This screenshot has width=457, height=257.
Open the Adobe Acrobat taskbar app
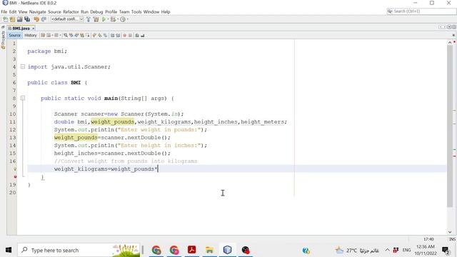point(192,250)
